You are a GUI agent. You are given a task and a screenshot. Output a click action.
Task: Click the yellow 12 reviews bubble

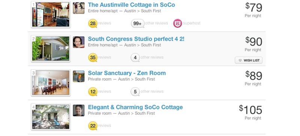93,92
